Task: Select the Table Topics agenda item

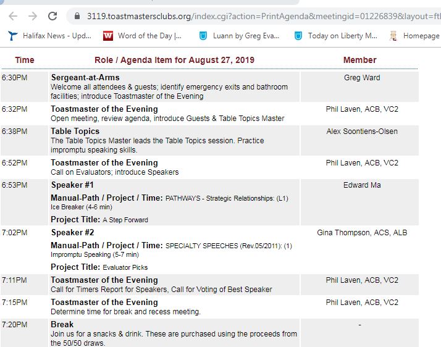Action: (75, 131)
